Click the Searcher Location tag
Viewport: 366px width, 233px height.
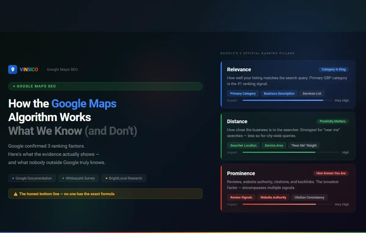tap(243, 145)
